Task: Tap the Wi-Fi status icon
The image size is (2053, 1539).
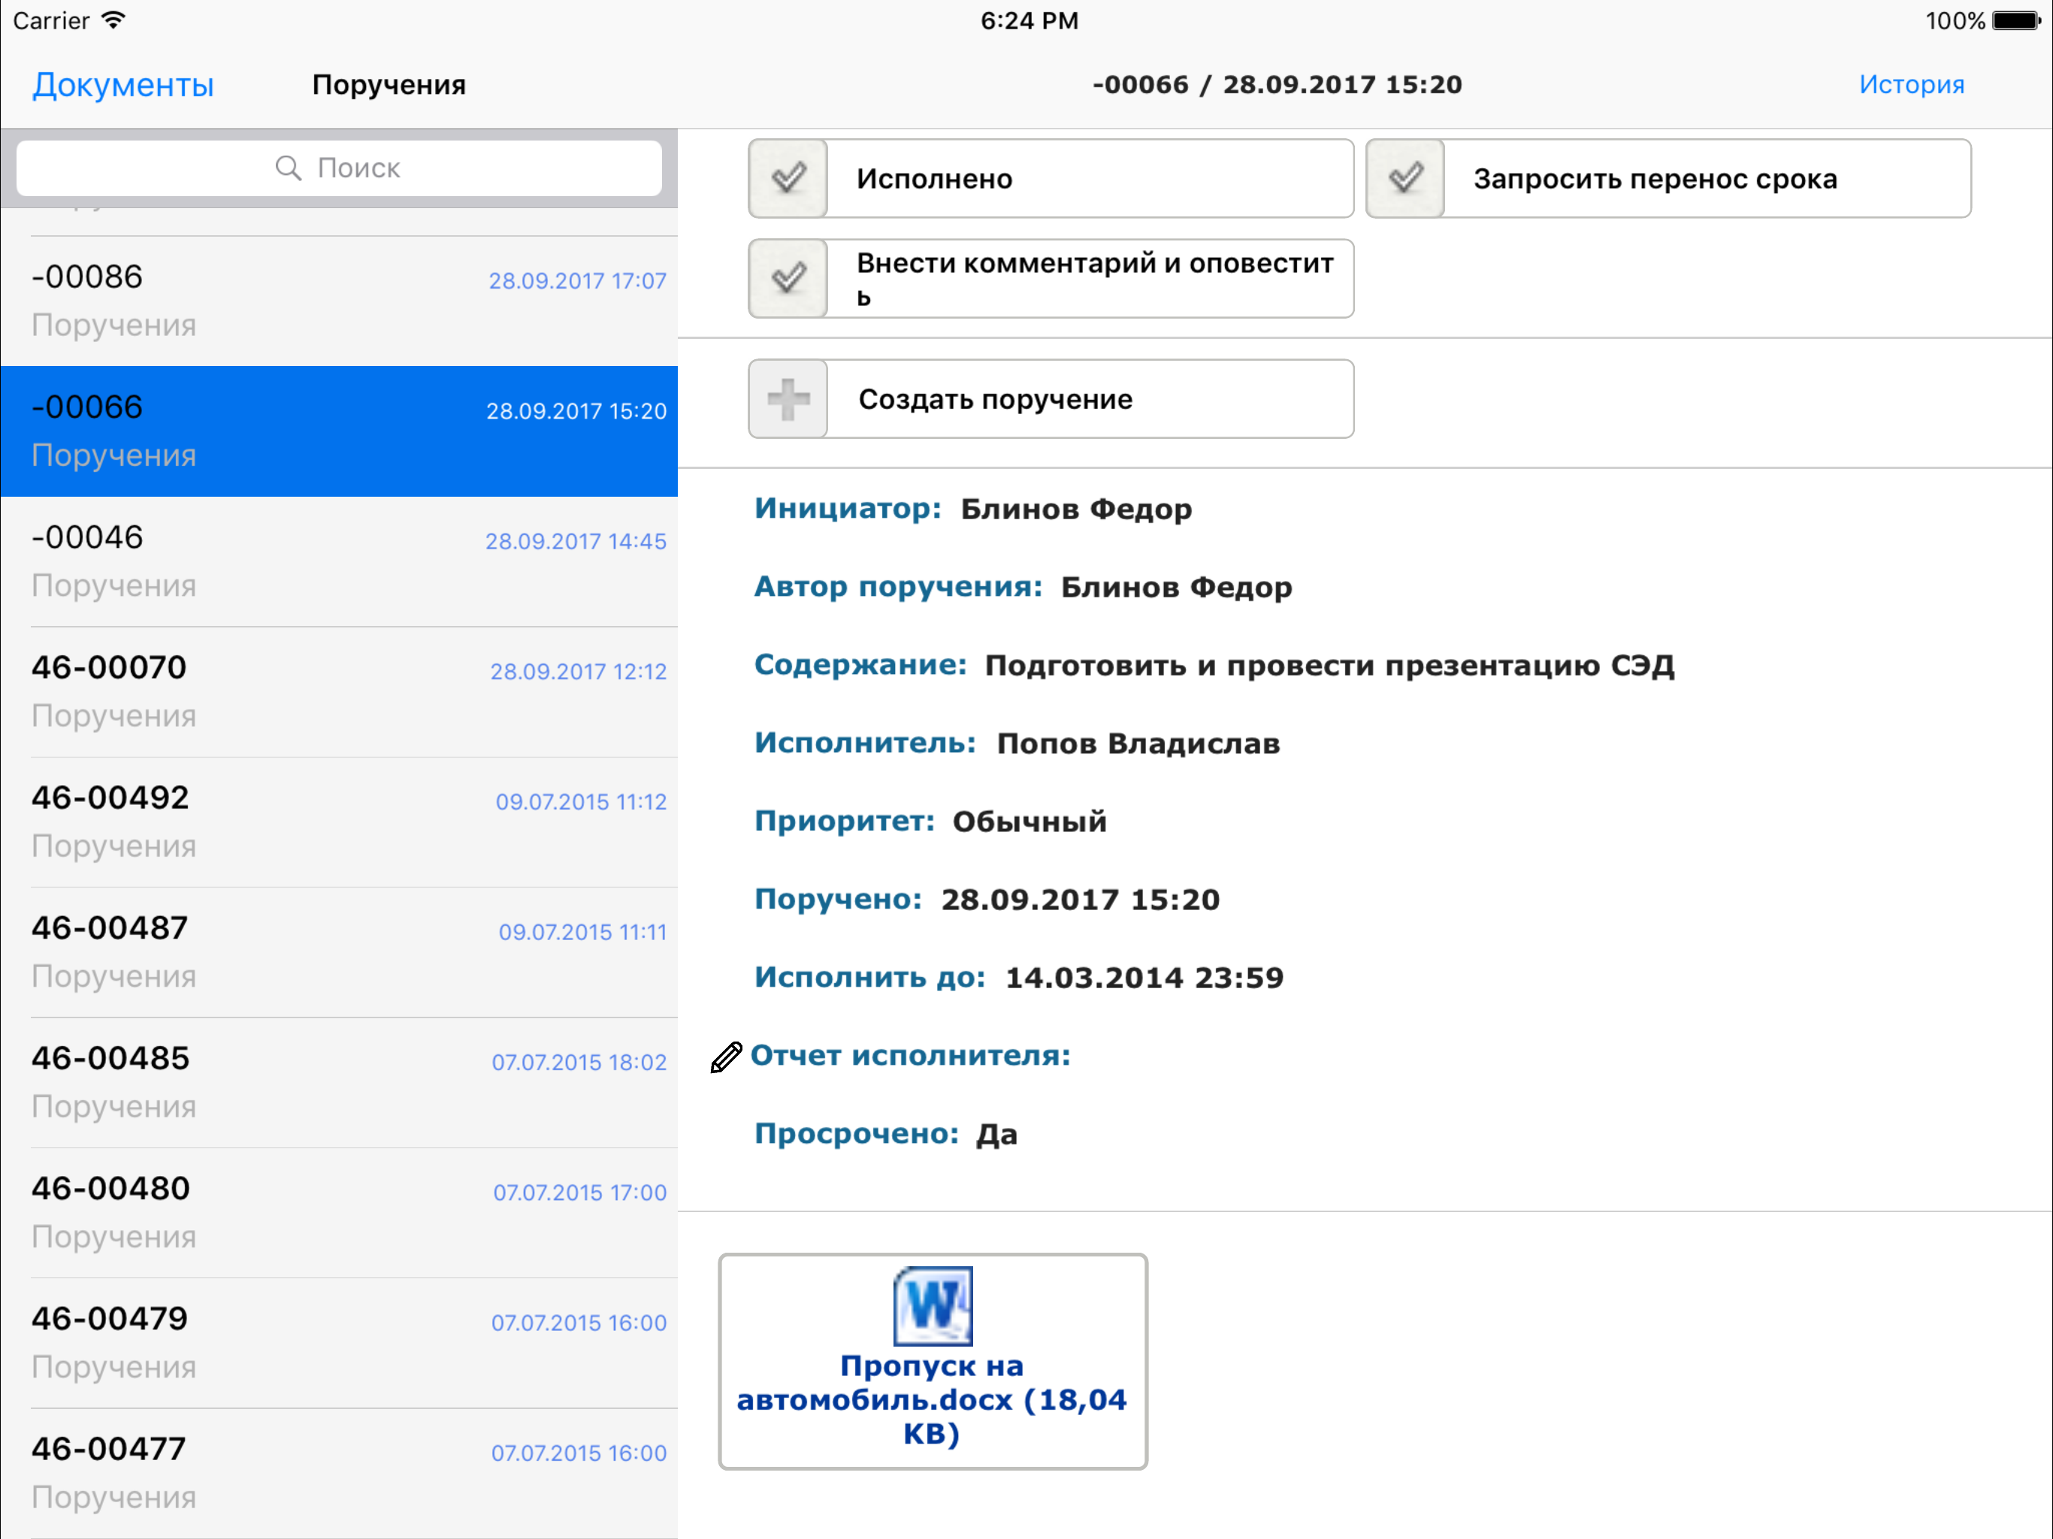Action: (113, 20)
